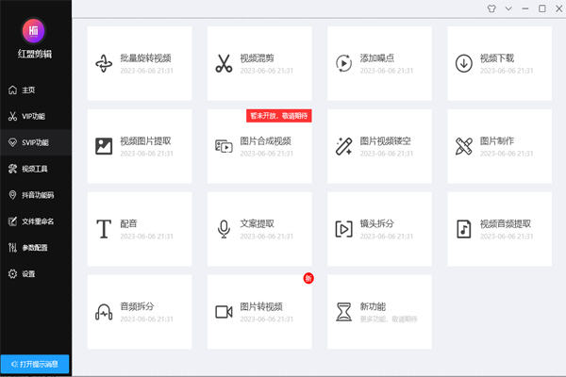This screenshot has width=566, height=377.
Task: Select the 图片视频镂空 magic wand icon
Action: (344, 146)
